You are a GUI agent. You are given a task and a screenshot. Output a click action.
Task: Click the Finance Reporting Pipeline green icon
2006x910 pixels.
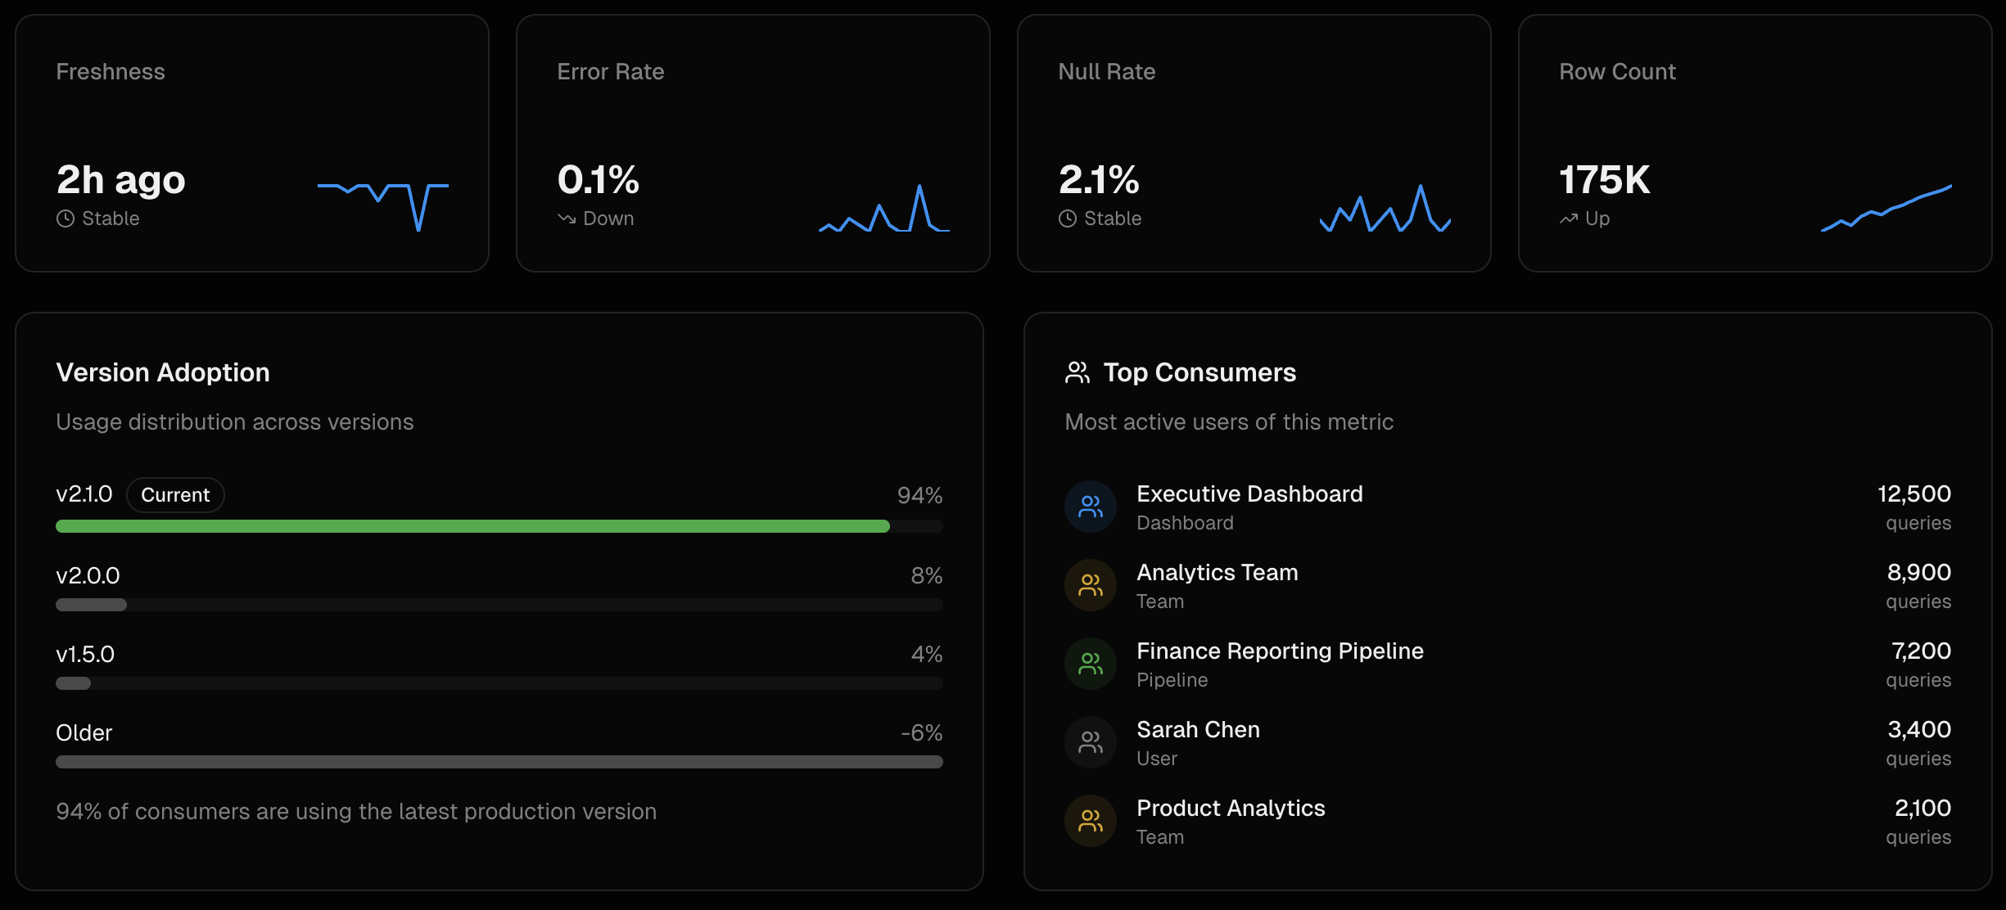click(1090, 664)
